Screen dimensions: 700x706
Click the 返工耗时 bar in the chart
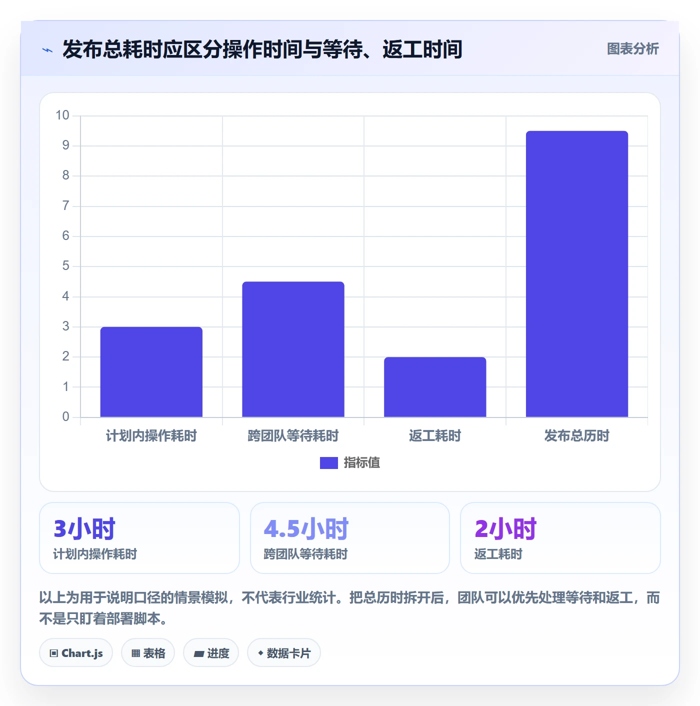pos(435,387)
